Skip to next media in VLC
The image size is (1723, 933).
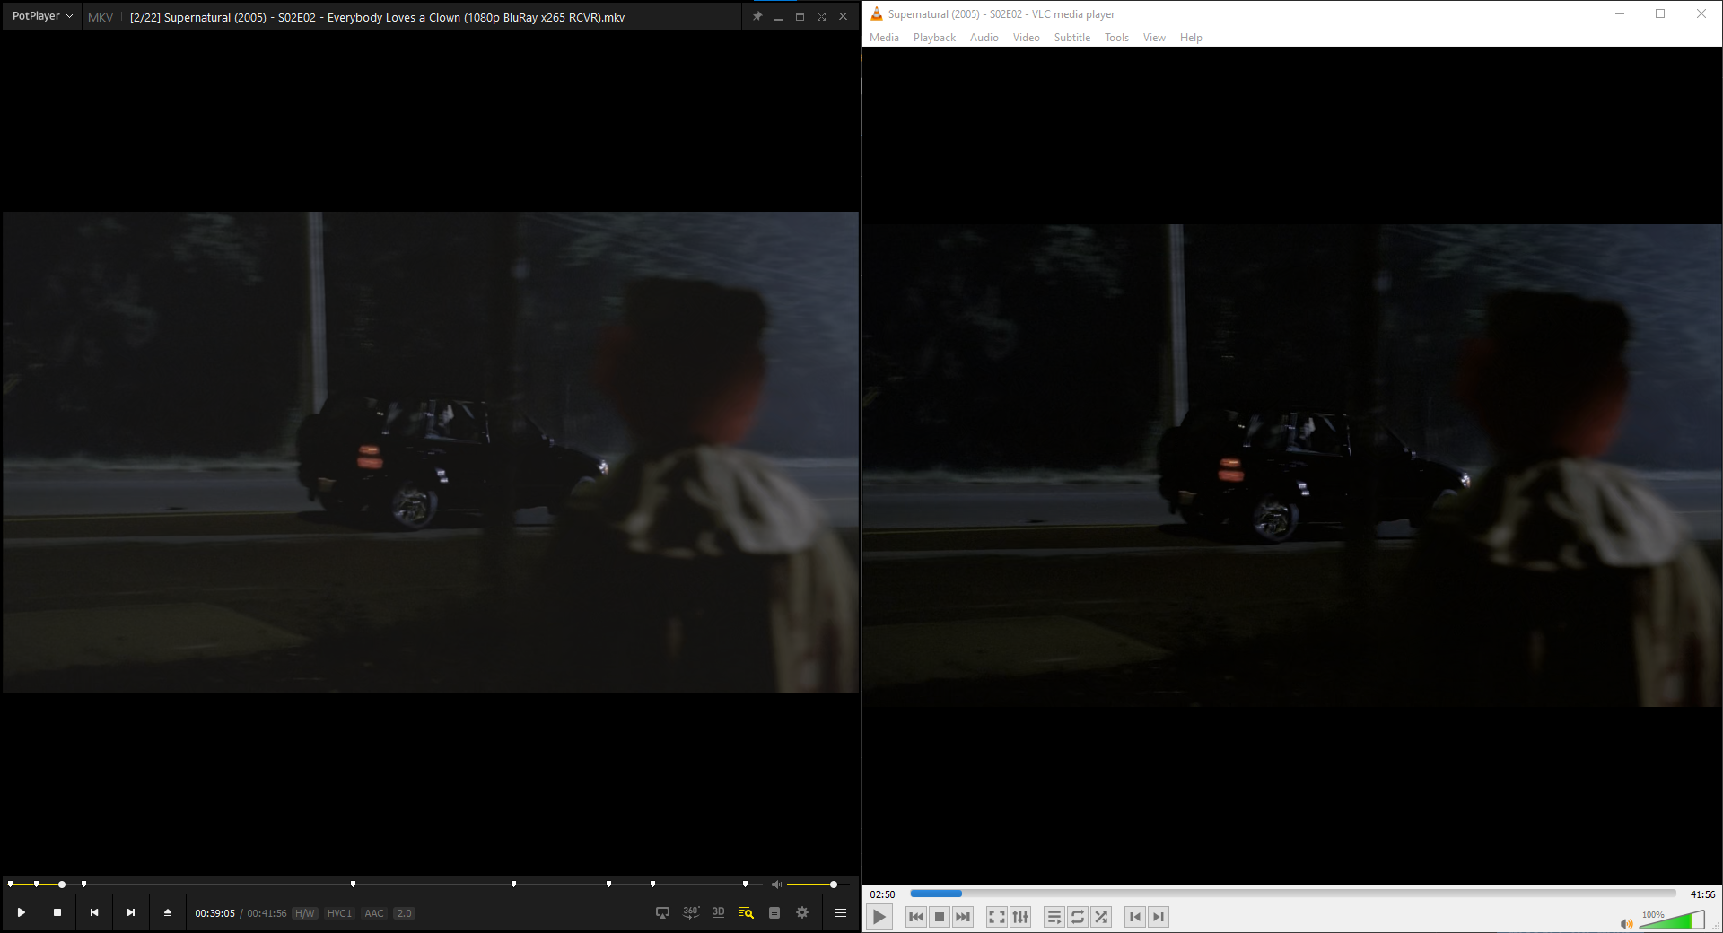[963, 917]
